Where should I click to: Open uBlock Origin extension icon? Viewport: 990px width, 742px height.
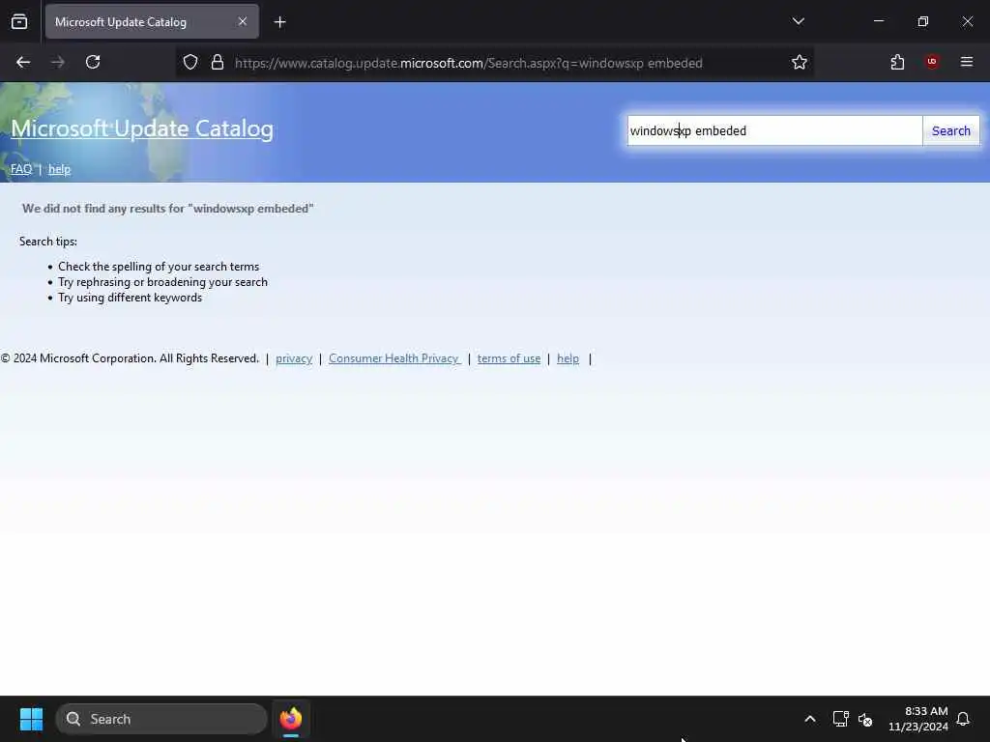[932, 62]
